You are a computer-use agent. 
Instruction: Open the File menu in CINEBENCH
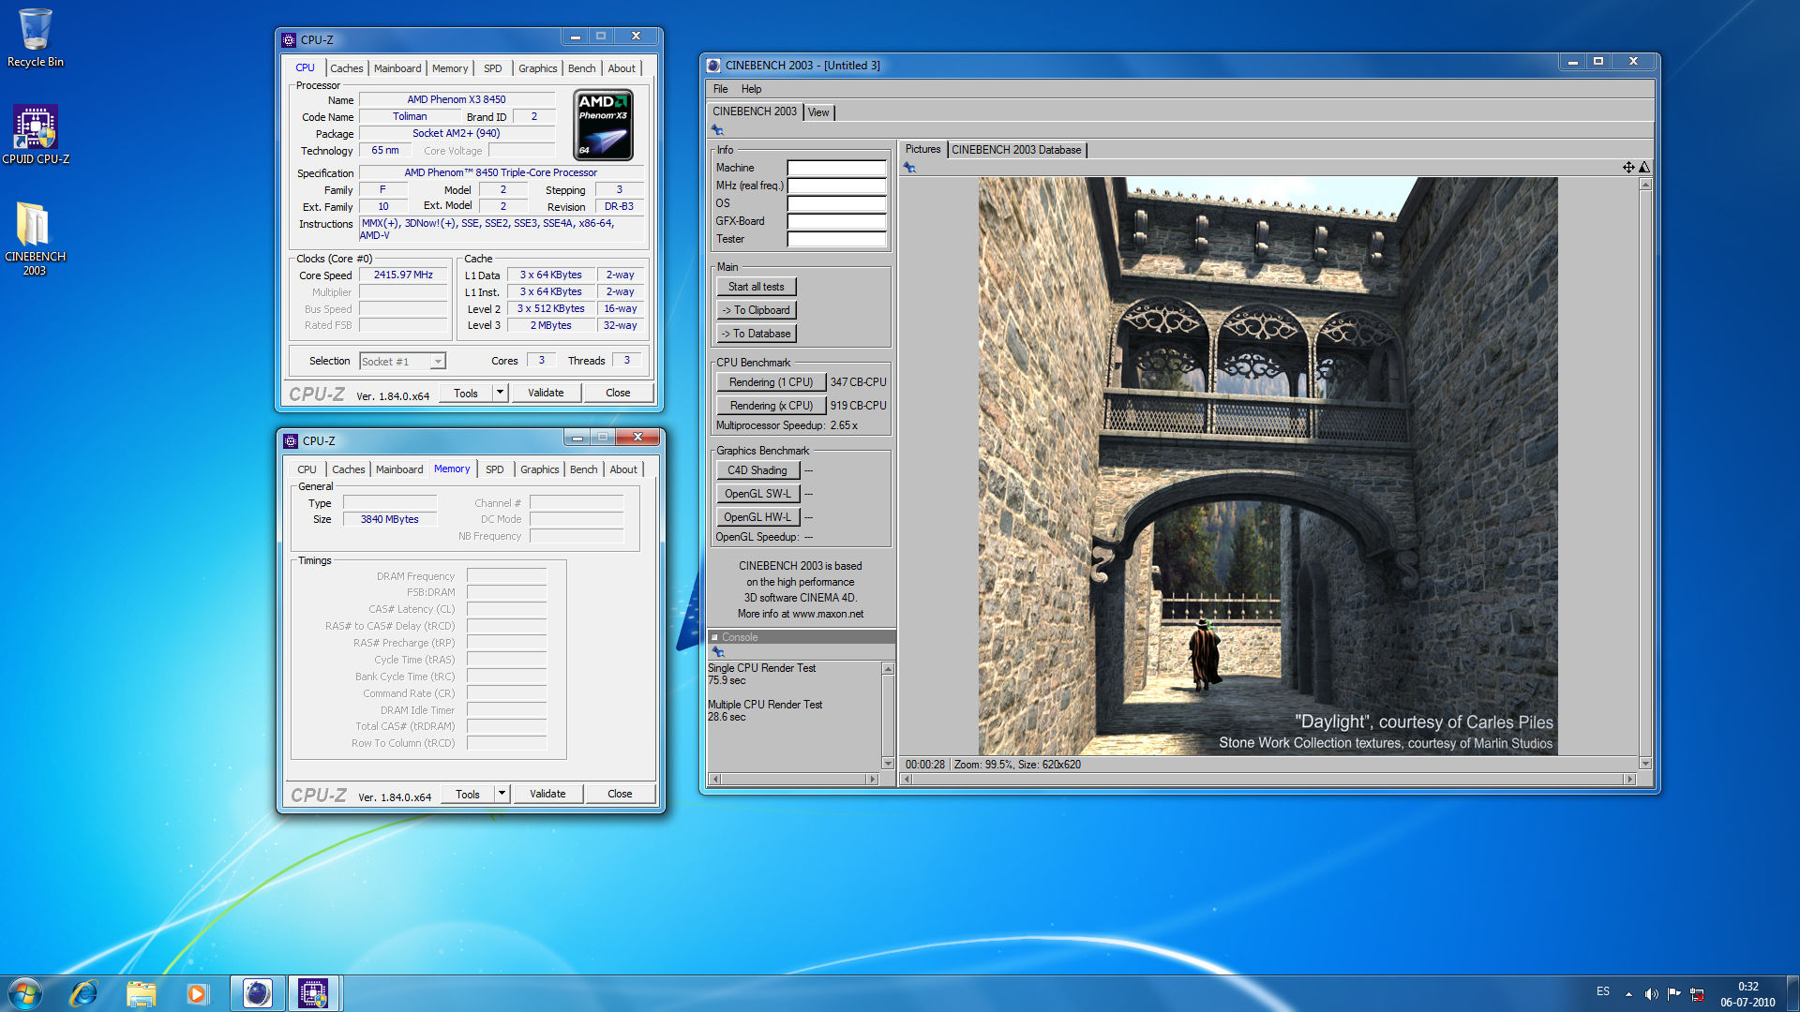[720, 89]
